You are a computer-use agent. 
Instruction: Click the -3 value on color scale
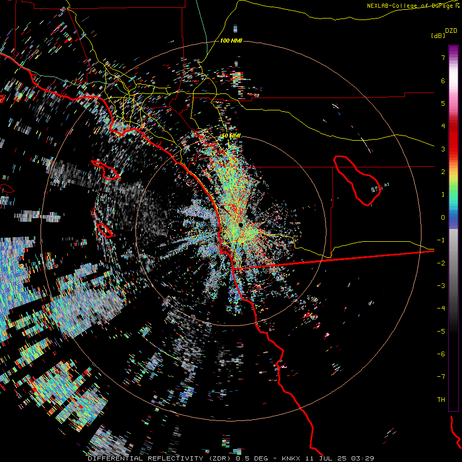[x=441, y=286]
